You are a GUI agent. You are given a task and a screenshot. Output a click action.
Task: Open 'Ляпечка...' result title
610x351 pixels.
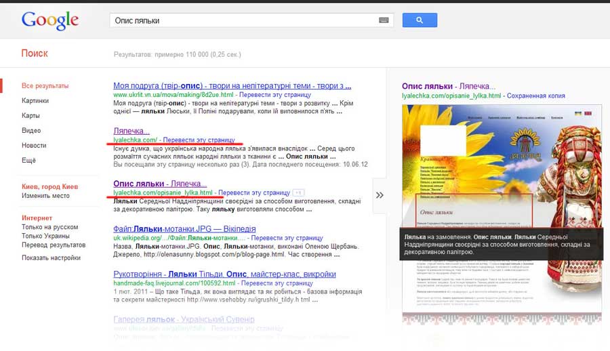131,131
